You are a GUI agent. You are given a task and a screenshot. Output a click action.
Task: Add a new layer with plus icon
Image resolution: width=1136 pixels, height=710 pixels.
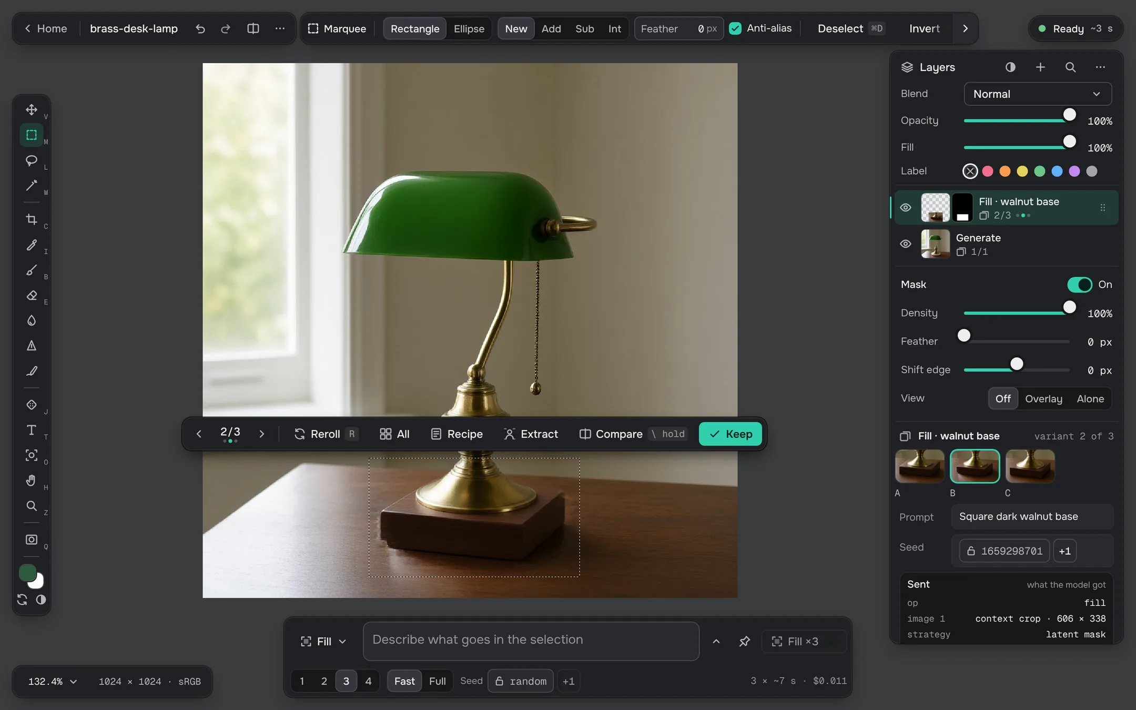click(x=1040, y=67)
